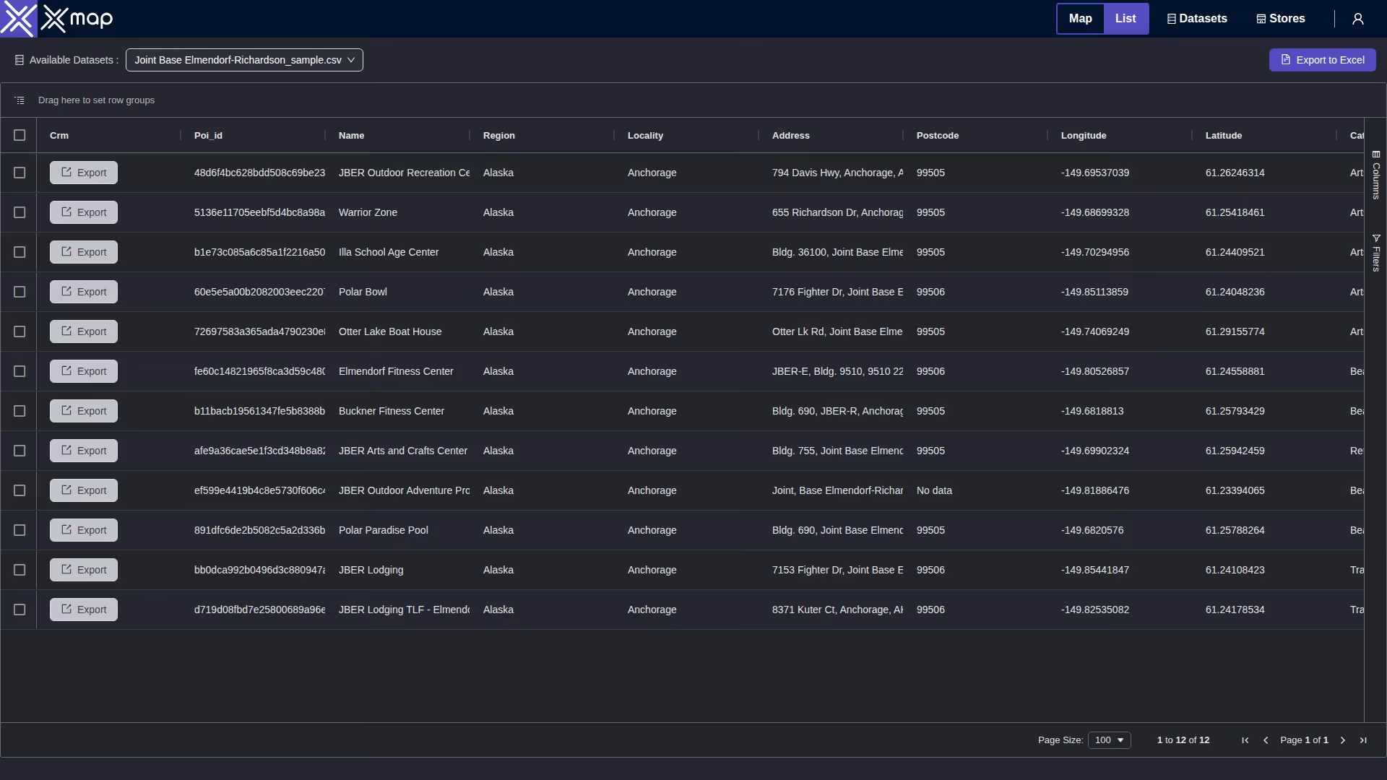Go to first page arrow icon

pyautogui.click(x=1245, y=740)
